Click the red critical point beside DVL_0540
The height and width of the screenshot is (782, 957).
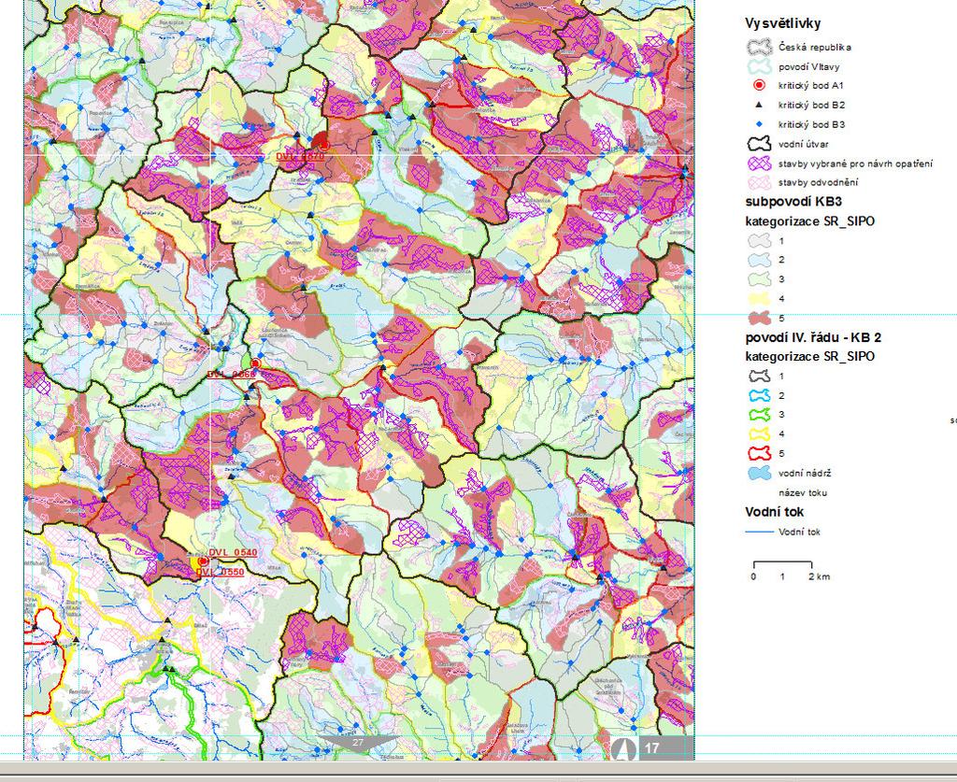coord(203,562)
